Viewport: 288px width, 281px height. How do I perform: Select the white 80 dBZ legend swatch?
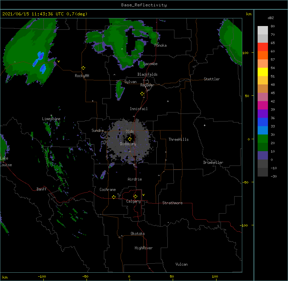point(263,30)
